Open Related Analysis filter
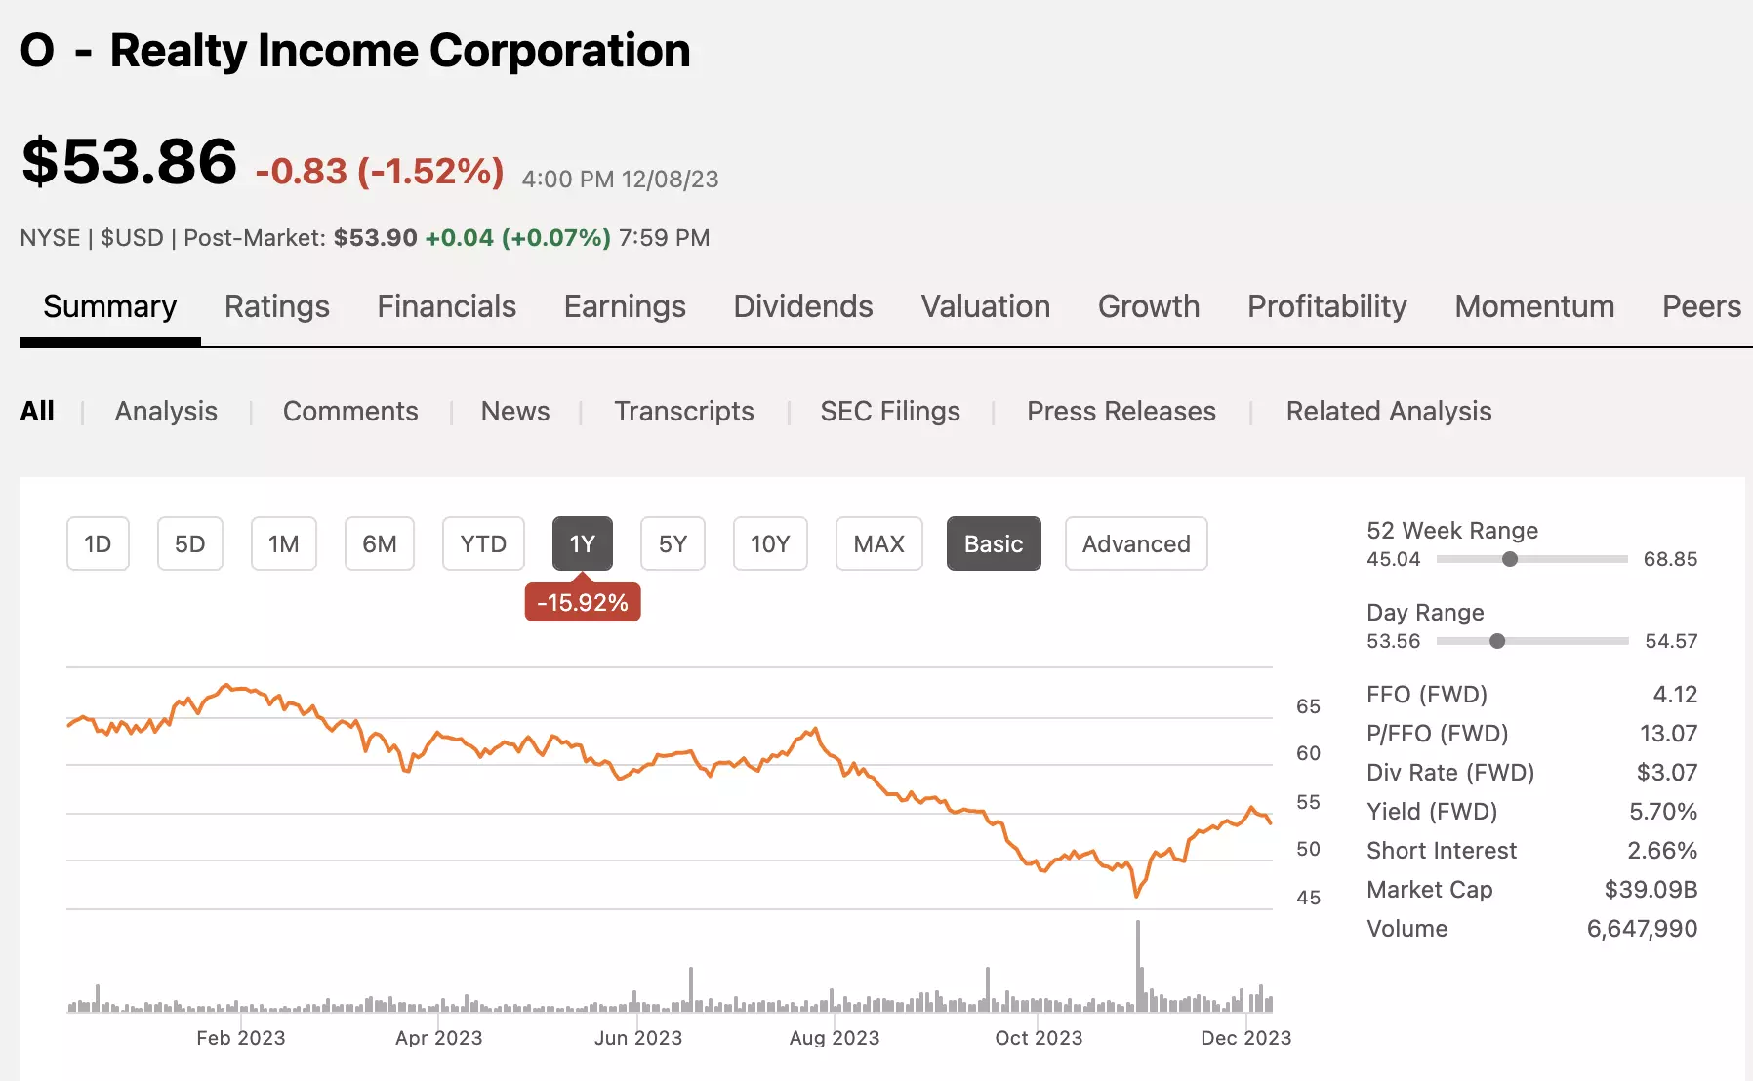The height and width of the screenshot is (1081, 1753). (1389, 411)
